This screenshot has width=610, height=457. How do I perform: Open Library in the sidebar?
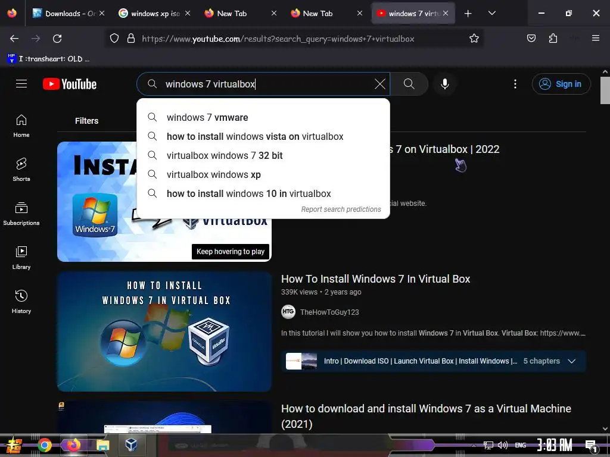21,258
